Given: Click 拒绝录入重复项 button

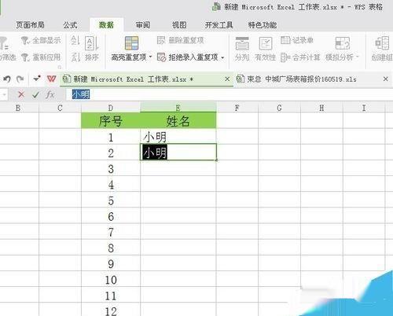Looking at the screenshot, I should tap(188, 57).
